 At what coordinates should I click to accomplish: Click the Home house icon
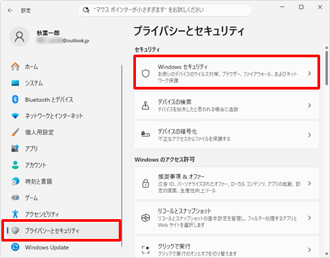pyautogui.click(x=15, y=66)
